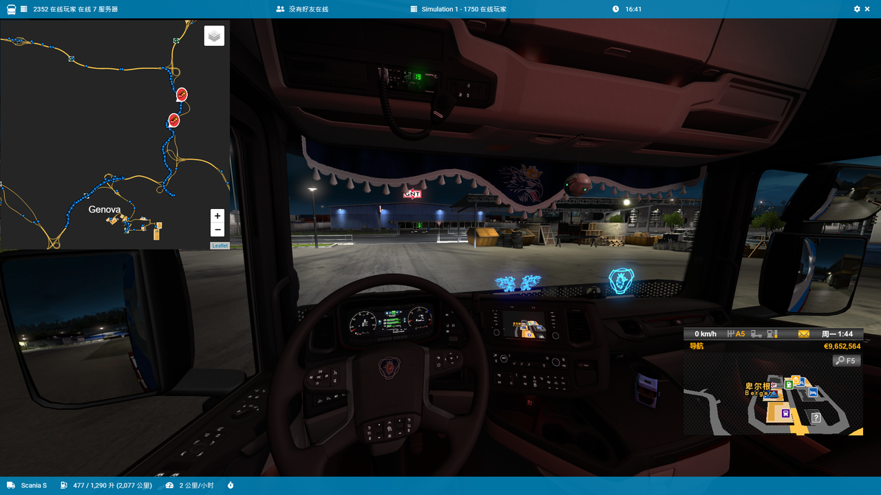The width and height of the screenshot is (881, 495).
Task: Click the Monday 1:44 game time
Action: [x=837, y=334]
